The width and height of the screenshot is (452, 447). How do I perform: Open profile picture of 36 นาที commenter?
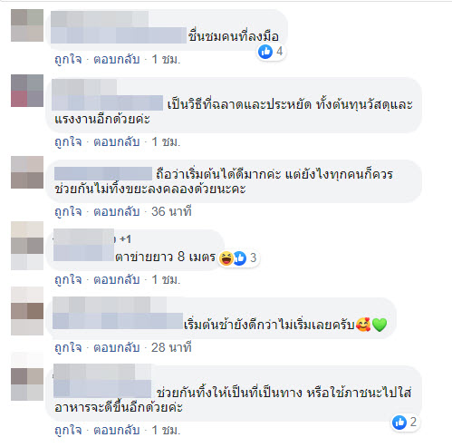click(27, 172)
